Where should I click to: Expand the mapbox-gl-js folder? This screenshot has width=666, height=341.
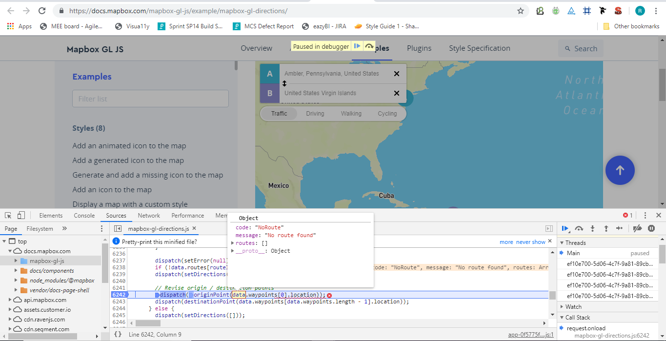click(16, 261)
